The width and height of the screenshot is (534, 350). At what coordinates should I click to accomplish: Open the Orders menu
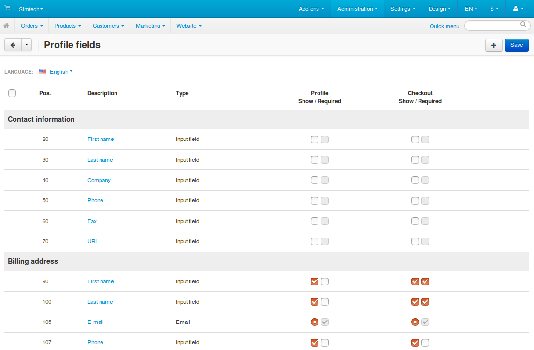(32, 26)
